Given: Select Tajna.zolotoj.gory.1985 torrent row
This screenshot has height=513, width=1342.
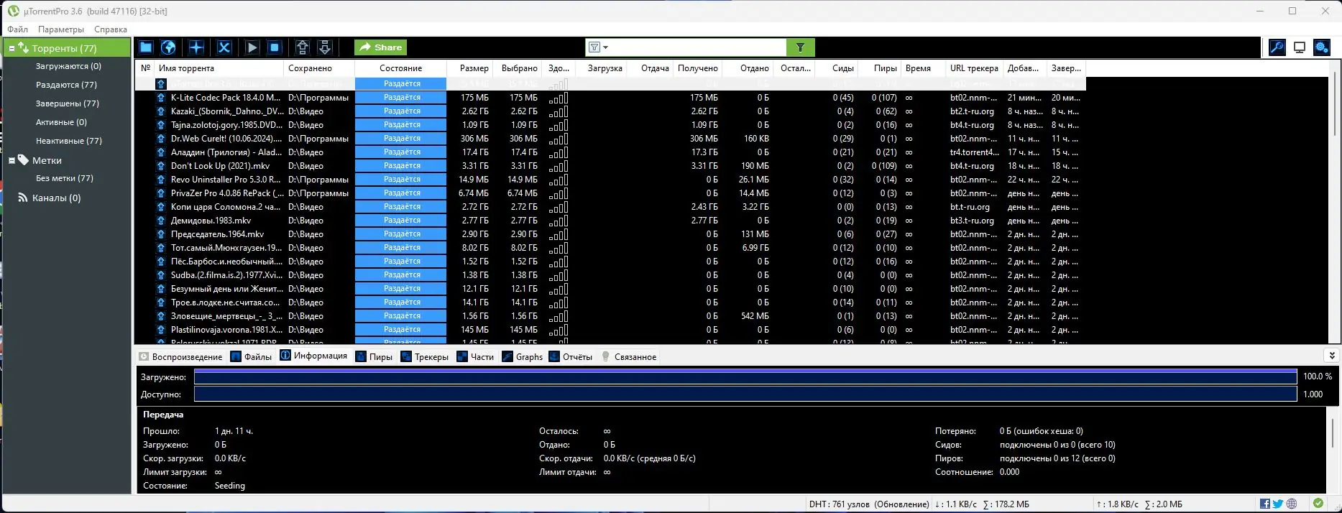Looking at the screenshot, I should point(610,125).
